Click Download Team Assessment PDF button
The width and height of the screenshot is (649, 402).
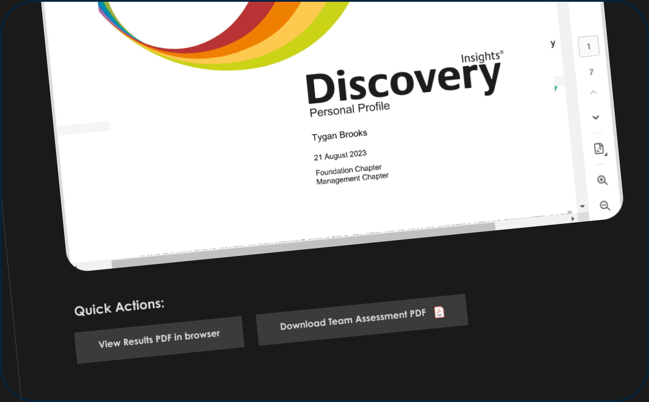(362, 320)
